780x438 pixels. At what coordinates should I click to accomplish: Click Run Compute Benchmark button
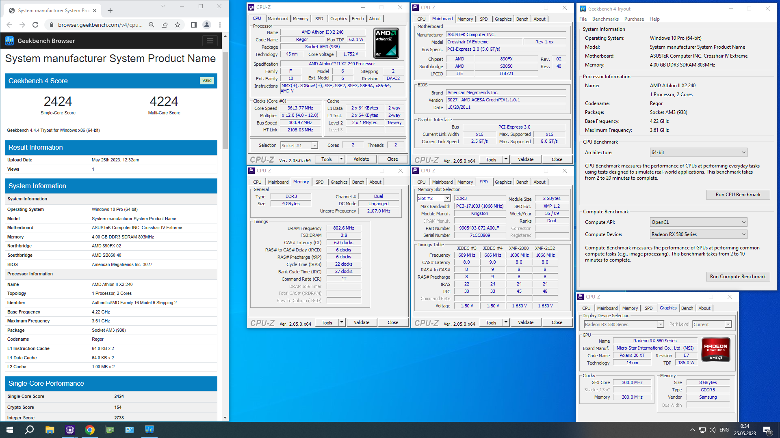738,277
